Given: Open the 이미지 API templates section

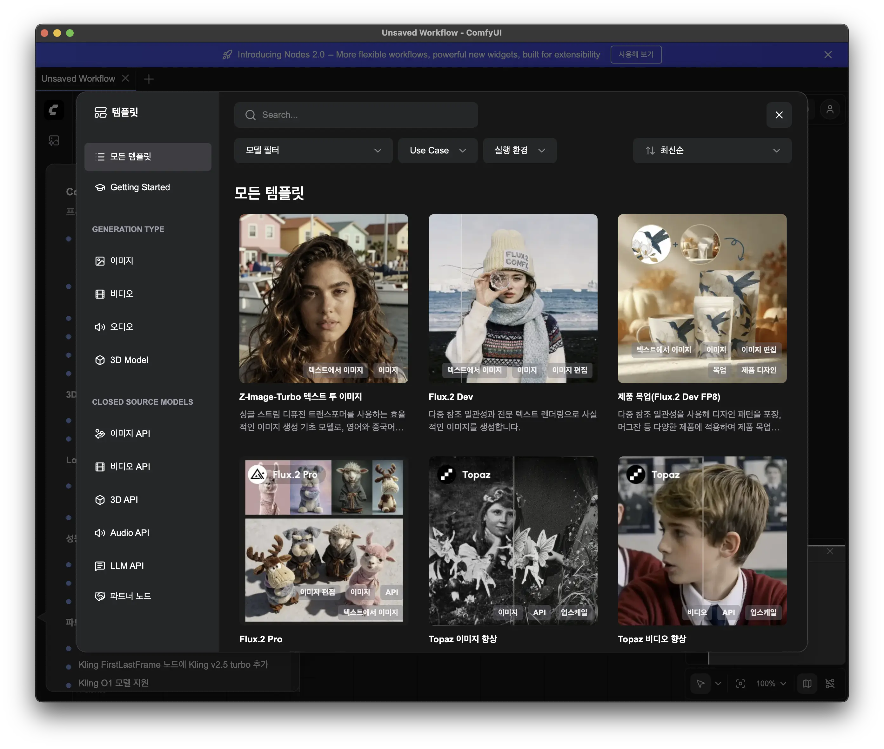Looking at the screenshot, I should coord(130,434).
